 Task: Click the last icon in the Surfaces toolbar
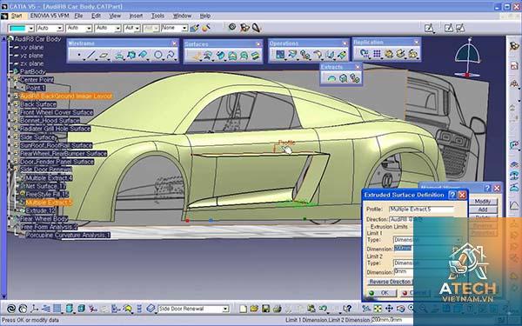[x=255, y=56]
